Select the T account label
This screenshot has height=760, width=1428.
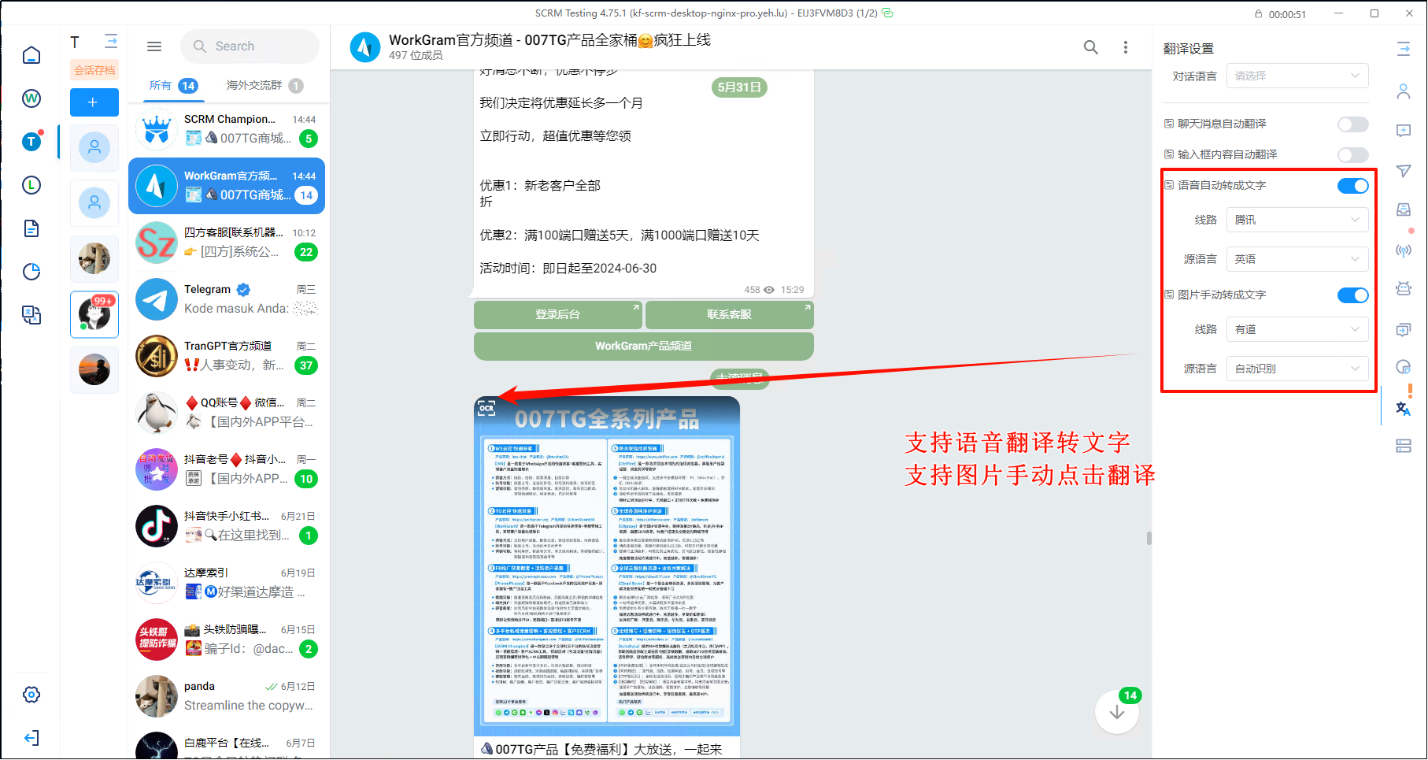point(75,43)
